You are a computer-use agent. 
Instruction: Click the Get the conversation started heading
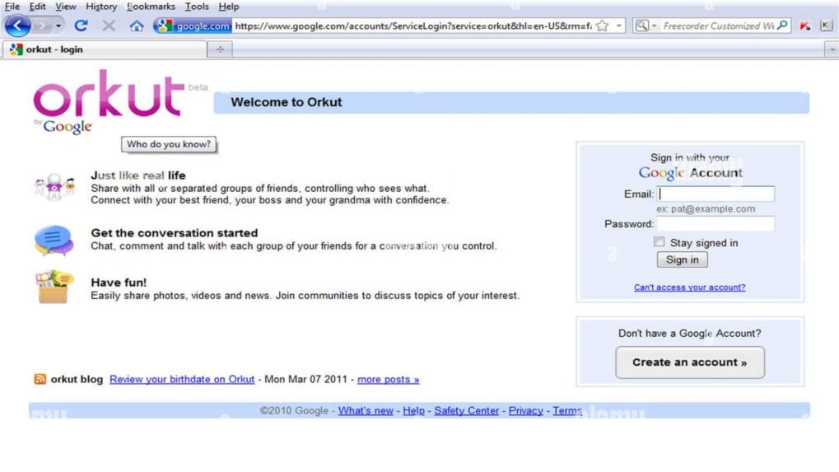pos(175,233)
